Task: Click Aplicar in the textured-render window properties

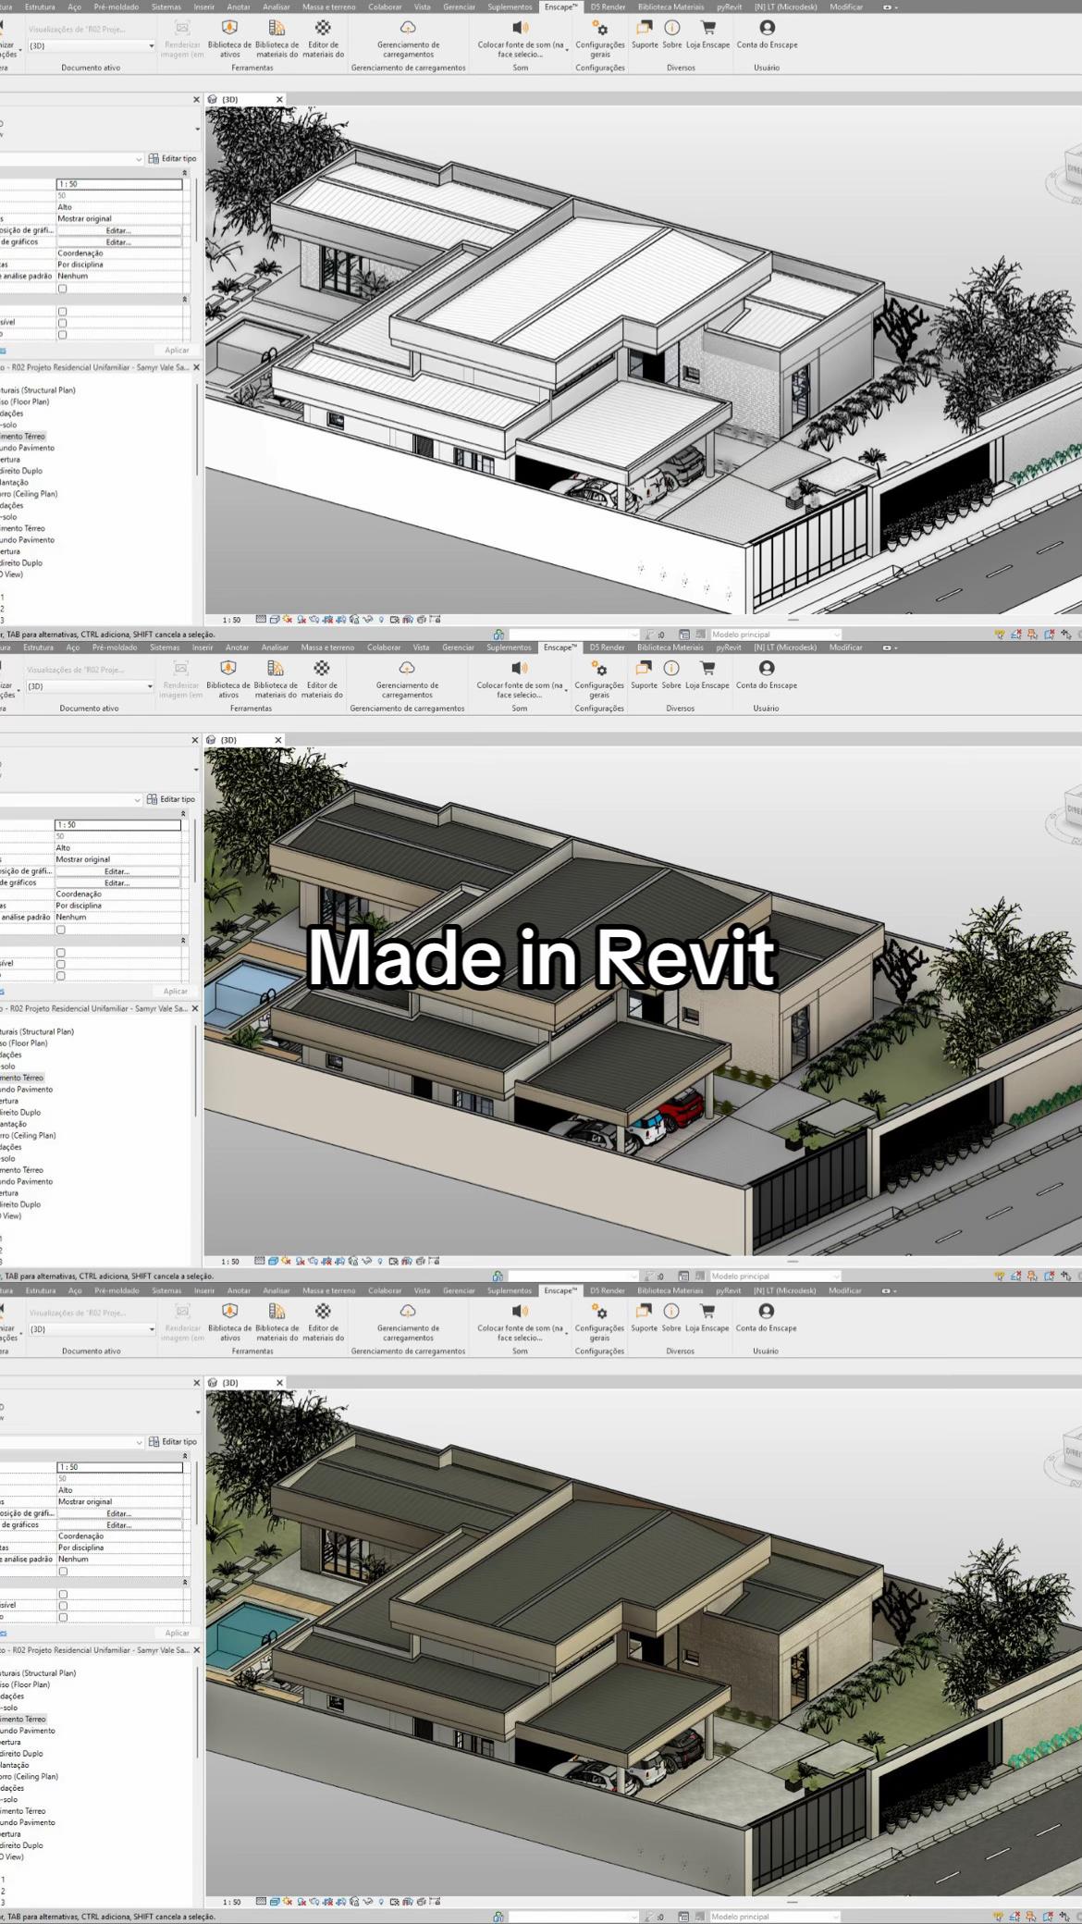Action: (x=177, y=1634)
